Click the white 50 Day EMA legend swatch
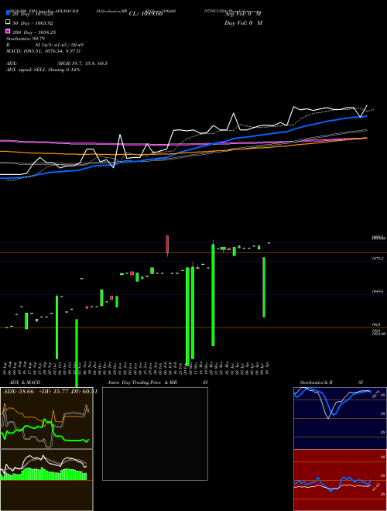 click(x=8, y=22)
